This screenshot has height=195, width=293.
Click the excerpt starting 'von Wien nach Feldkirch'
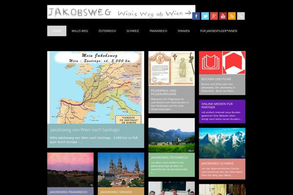click(x=169, y=168)
